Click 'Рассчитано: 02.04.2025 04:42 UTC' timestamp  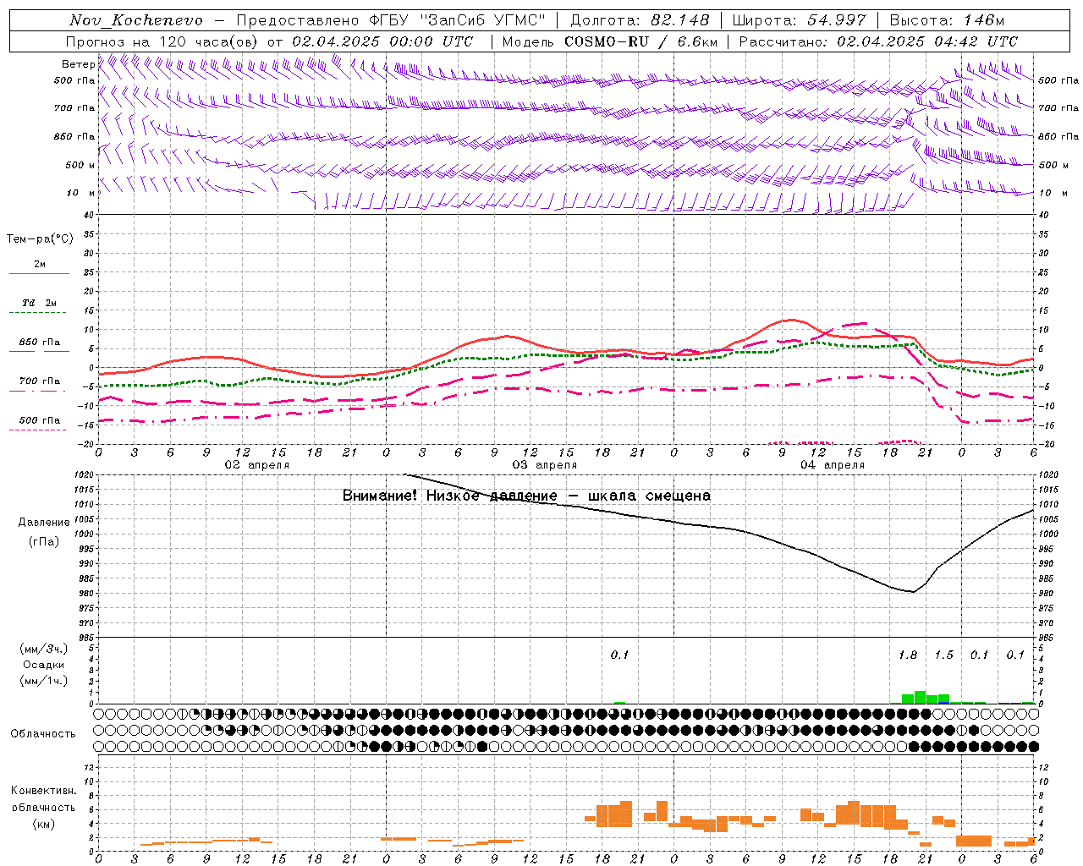(x=878, y=41)
